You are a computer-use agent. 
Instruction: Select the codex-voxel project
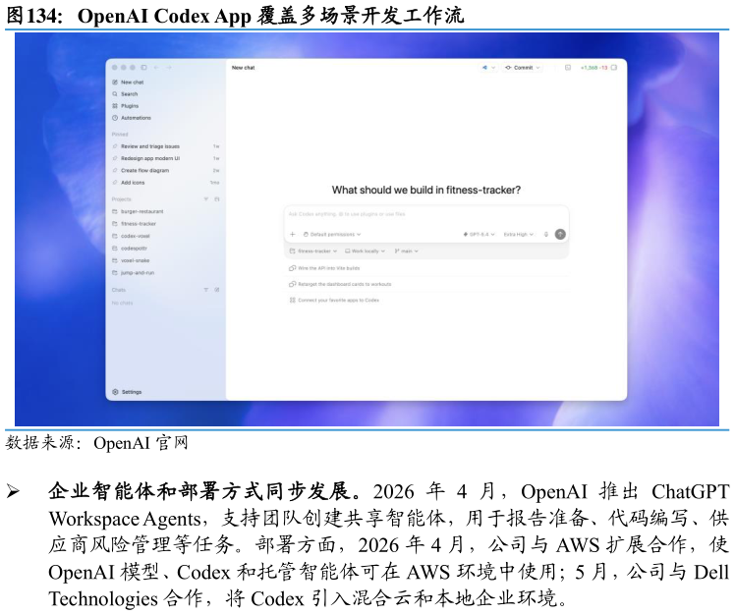click(x=132, y=236)
